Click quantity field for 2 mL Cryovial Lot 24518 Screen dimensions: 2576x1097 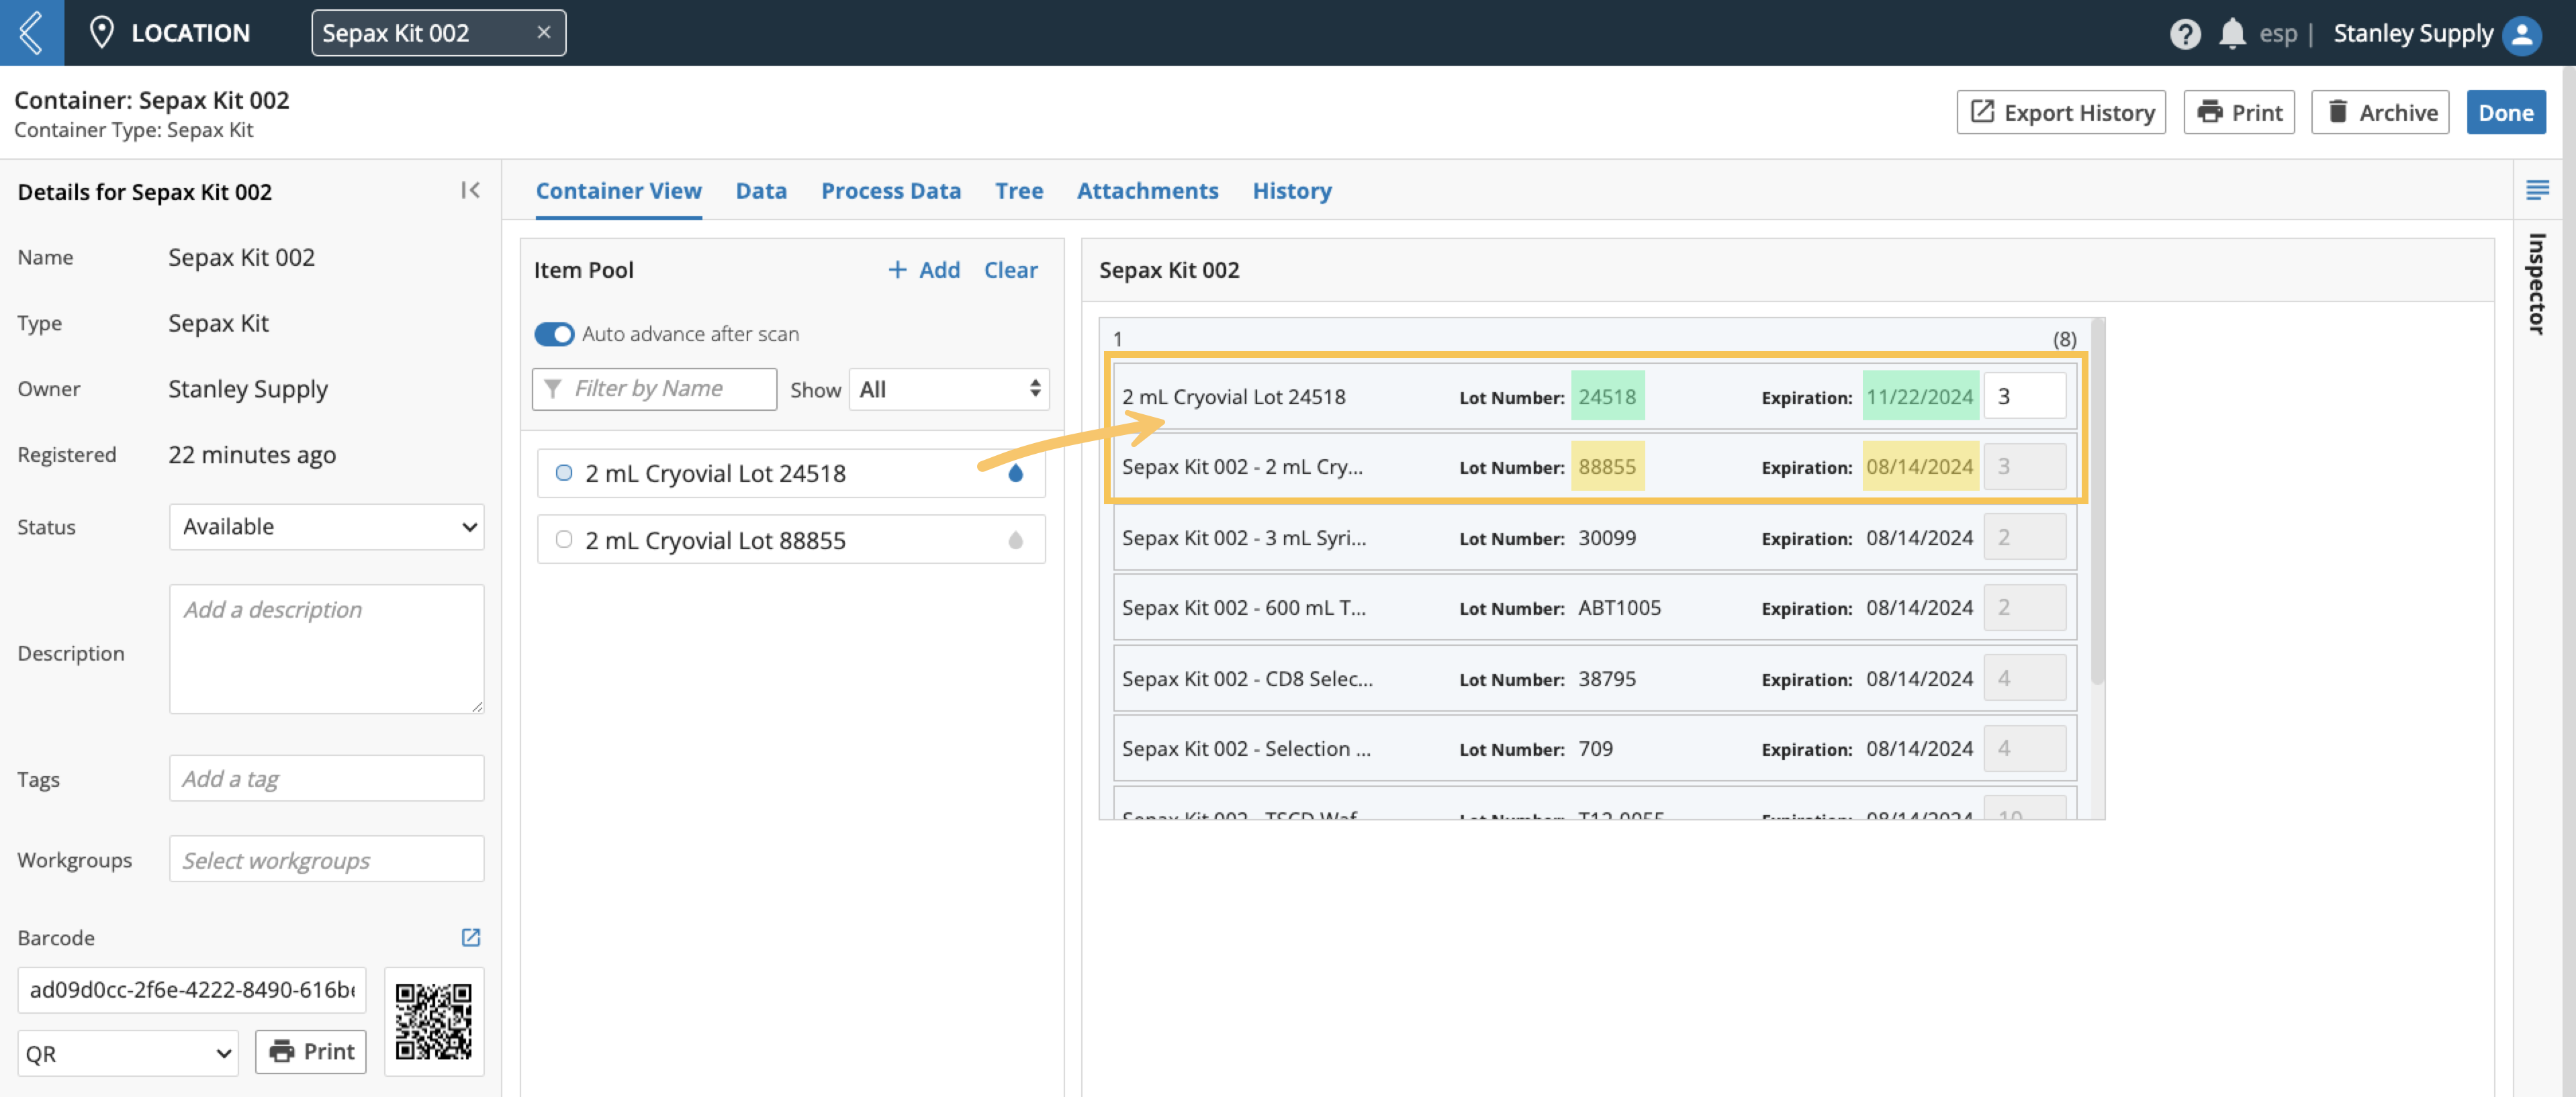coord(2024,396)
